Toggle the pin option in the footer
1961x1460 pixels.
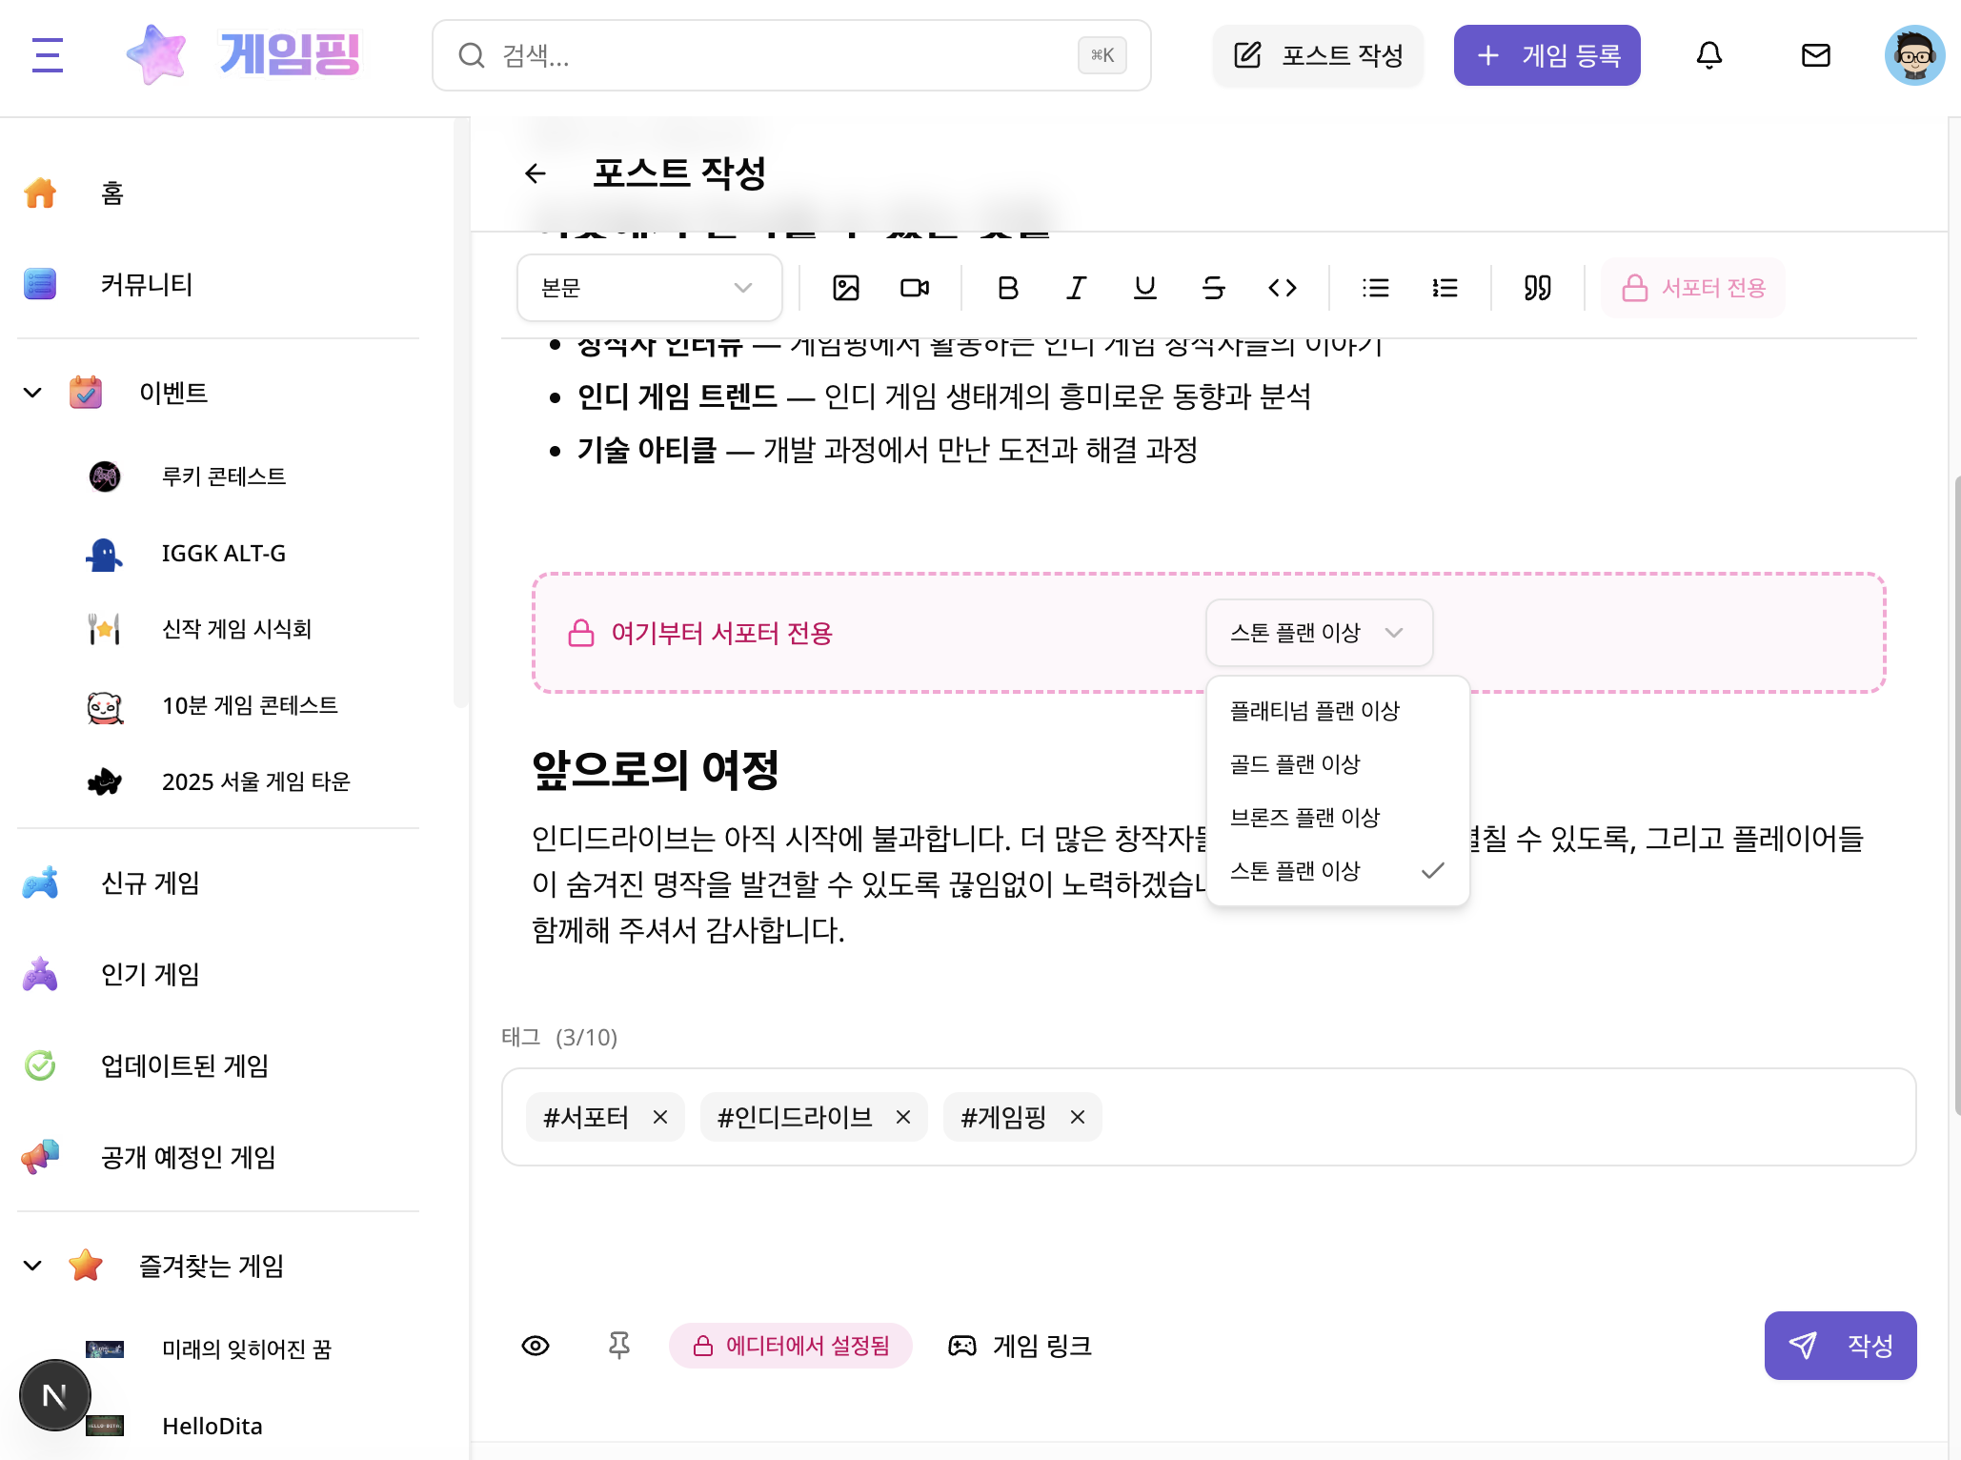(x=619, y=1346)
